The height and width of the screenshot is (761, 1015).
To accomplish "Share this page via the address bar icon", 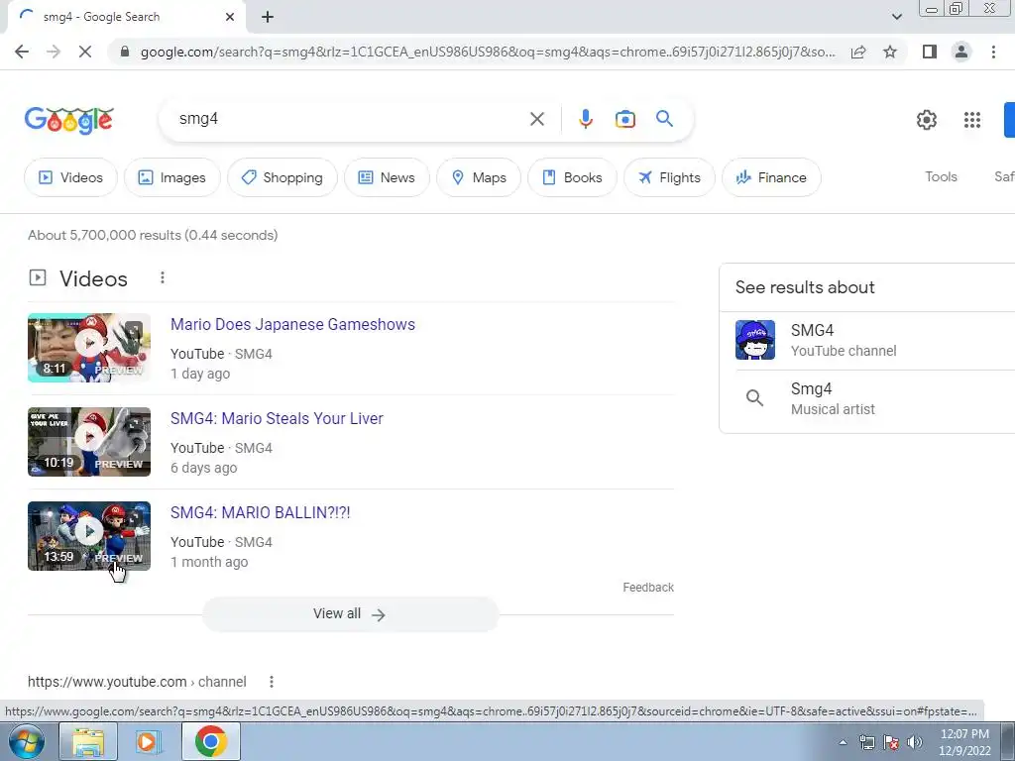I will pos(858,52).
